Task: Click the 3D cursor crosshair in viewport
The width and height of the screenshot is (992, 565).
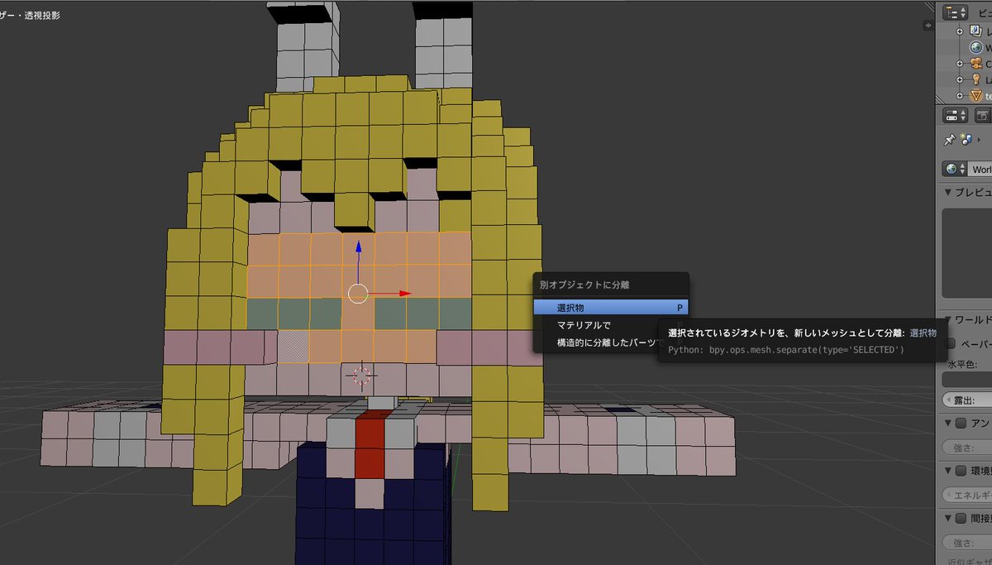Action: [x=361, y=376]
